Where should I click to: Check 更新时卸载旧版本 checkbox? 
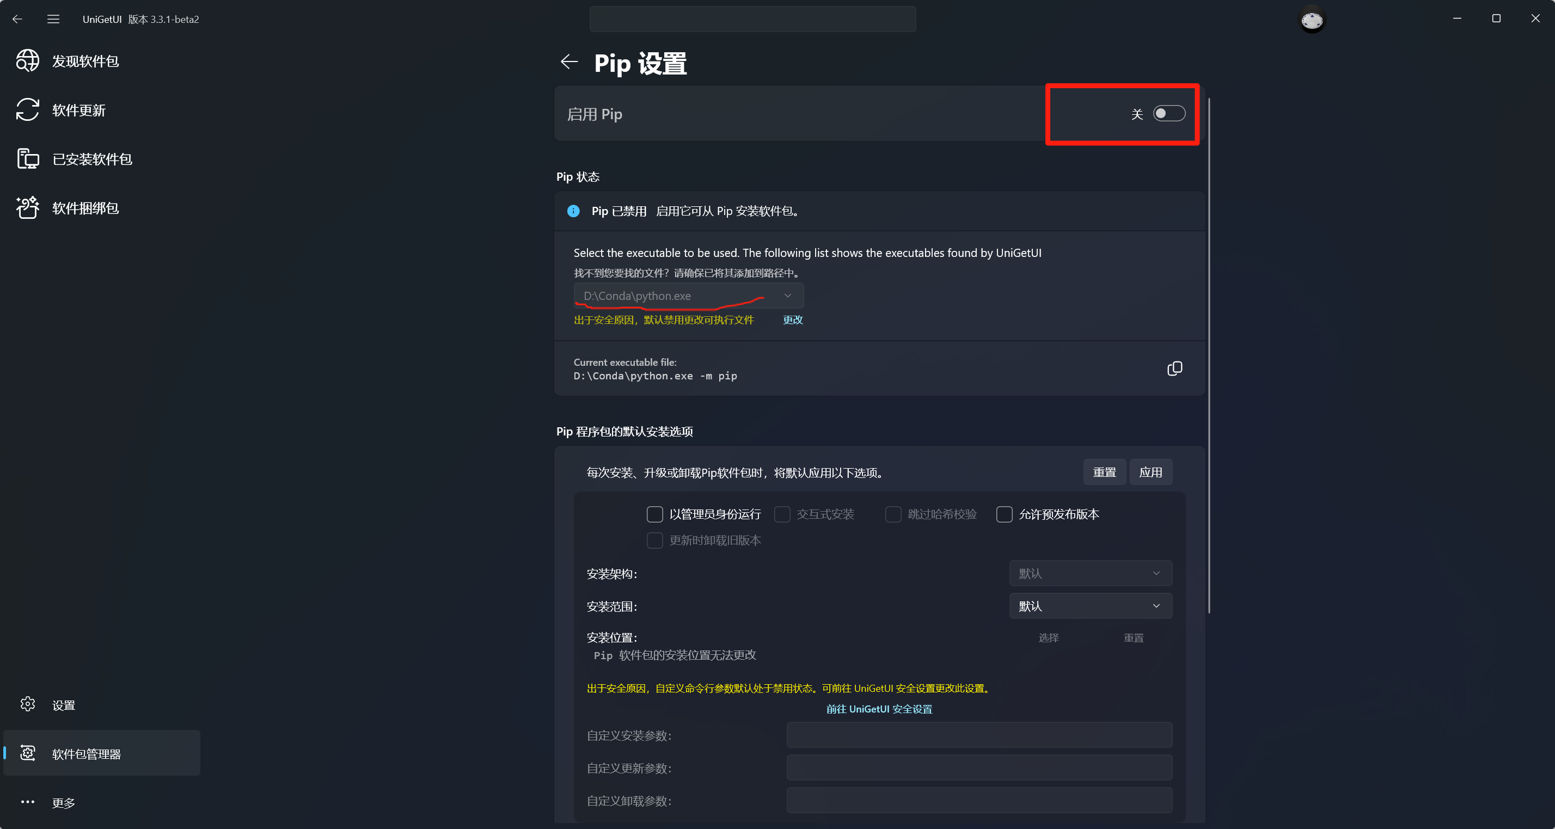[654, 540]
